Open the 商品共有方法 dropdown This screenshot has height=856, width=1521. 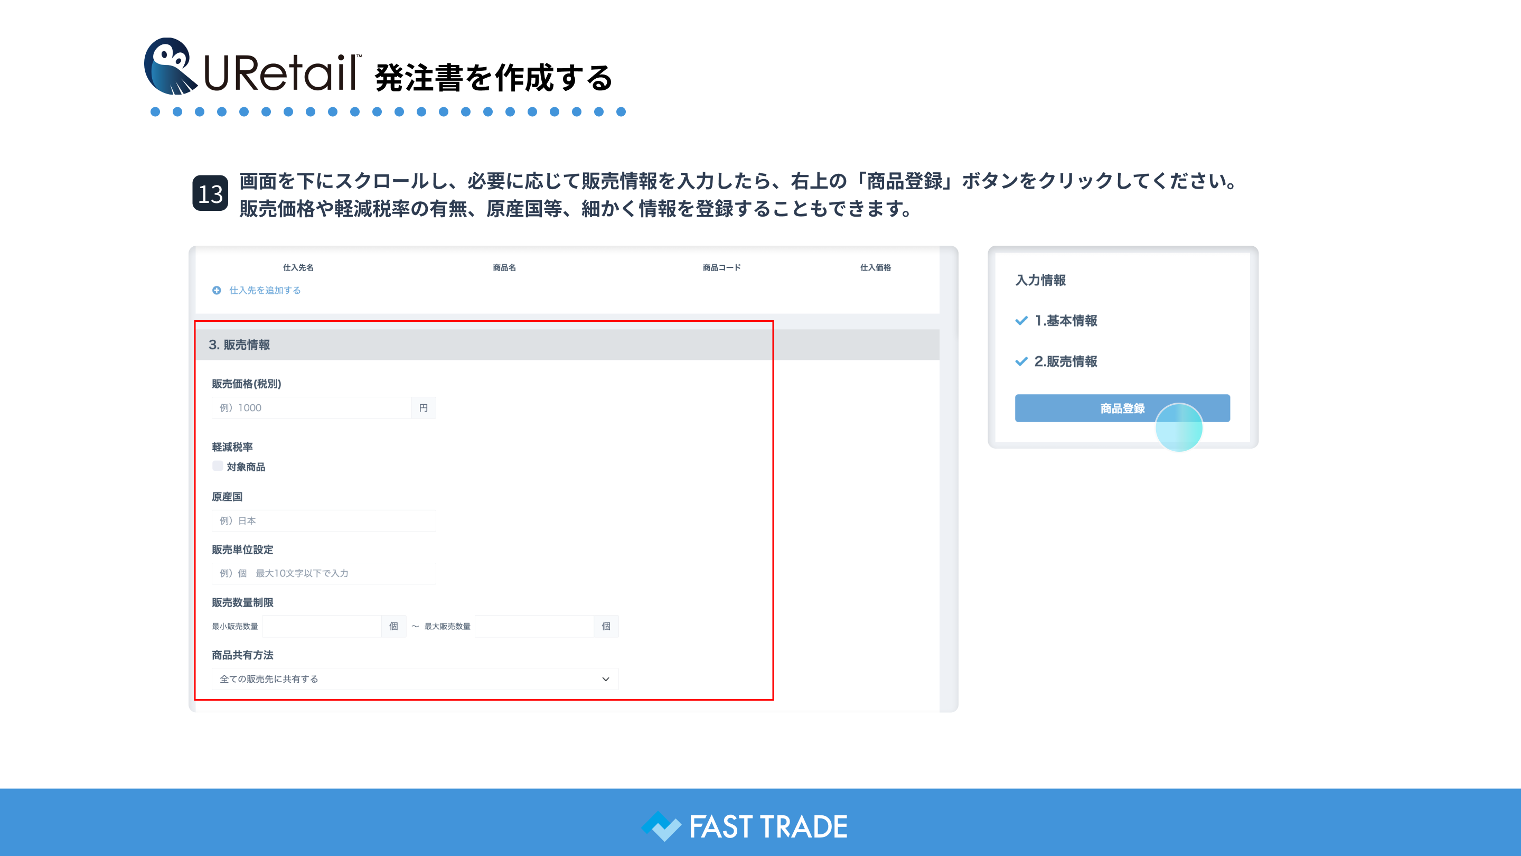click(415, 679)
